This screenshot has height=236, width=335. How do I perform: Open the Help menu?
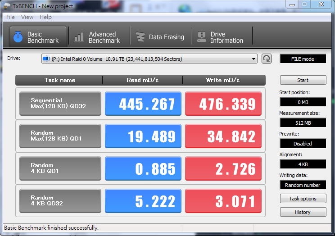(45, 17)
